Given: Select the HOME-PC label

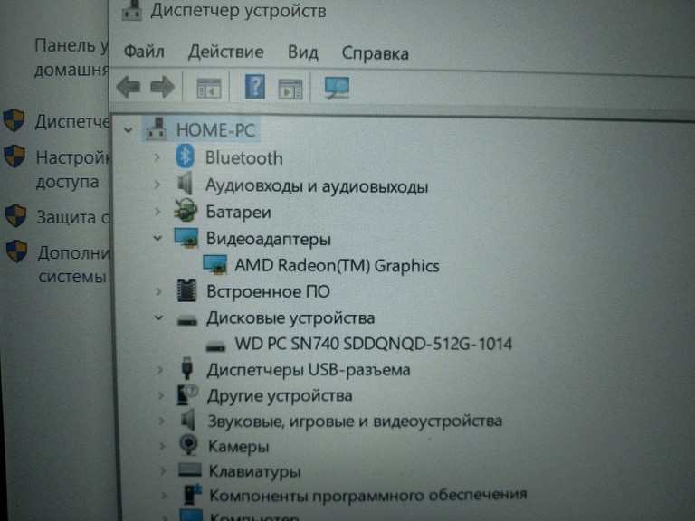Looking at the screenshot, I should (215, 130).
